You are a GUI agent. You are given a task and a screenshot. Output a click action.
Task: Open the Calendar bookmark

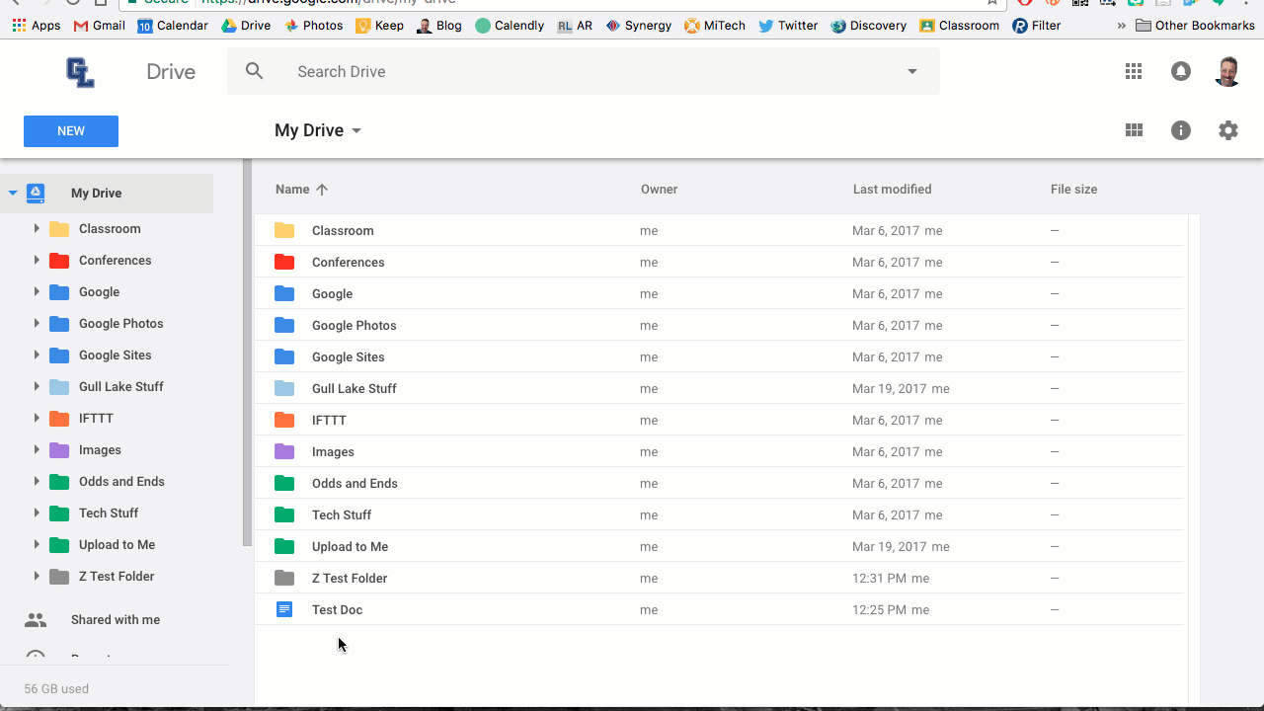pos(172,26)
